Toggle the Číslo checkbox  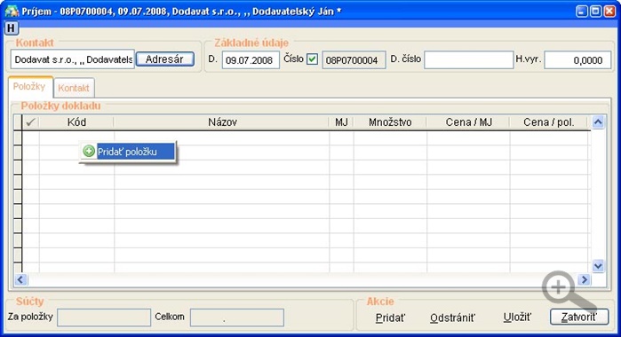tap(312, 59)
